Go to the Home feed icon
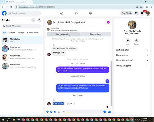This screenshot has width=154, height=122. pyautogui.click(x=62, y=13)
